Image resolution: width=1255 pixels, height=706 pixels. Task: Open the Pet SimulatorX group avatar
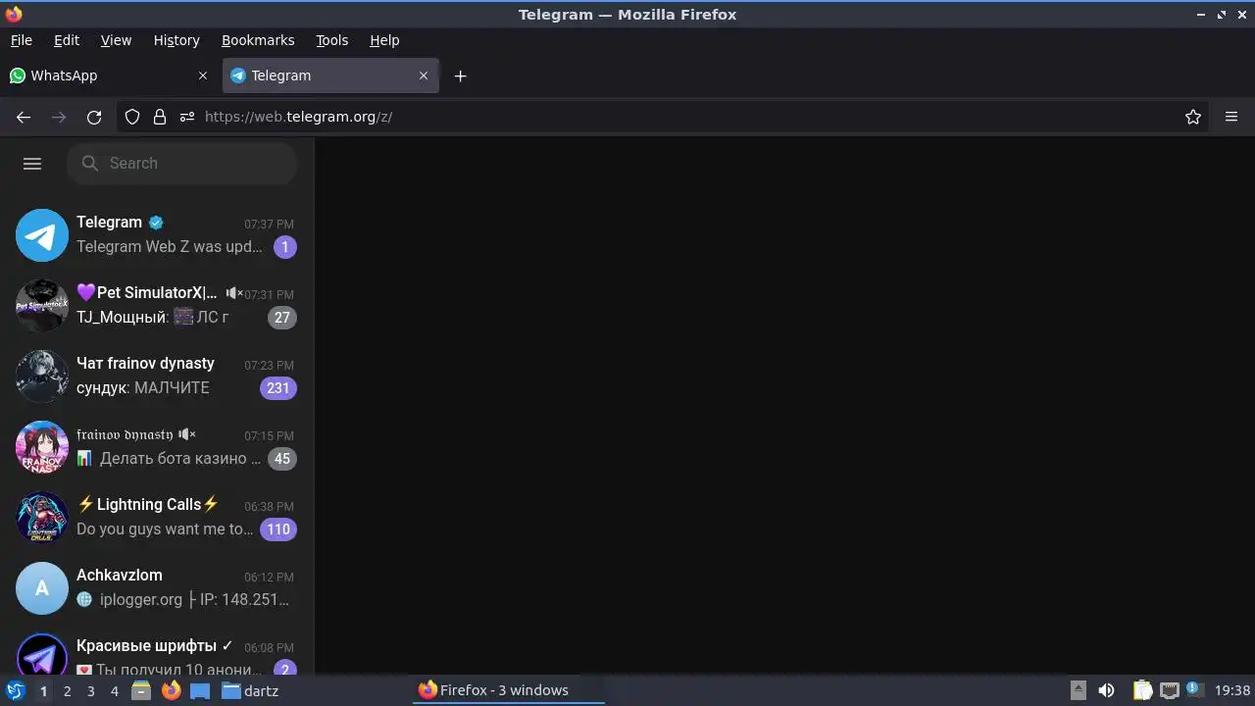point(42,306)
